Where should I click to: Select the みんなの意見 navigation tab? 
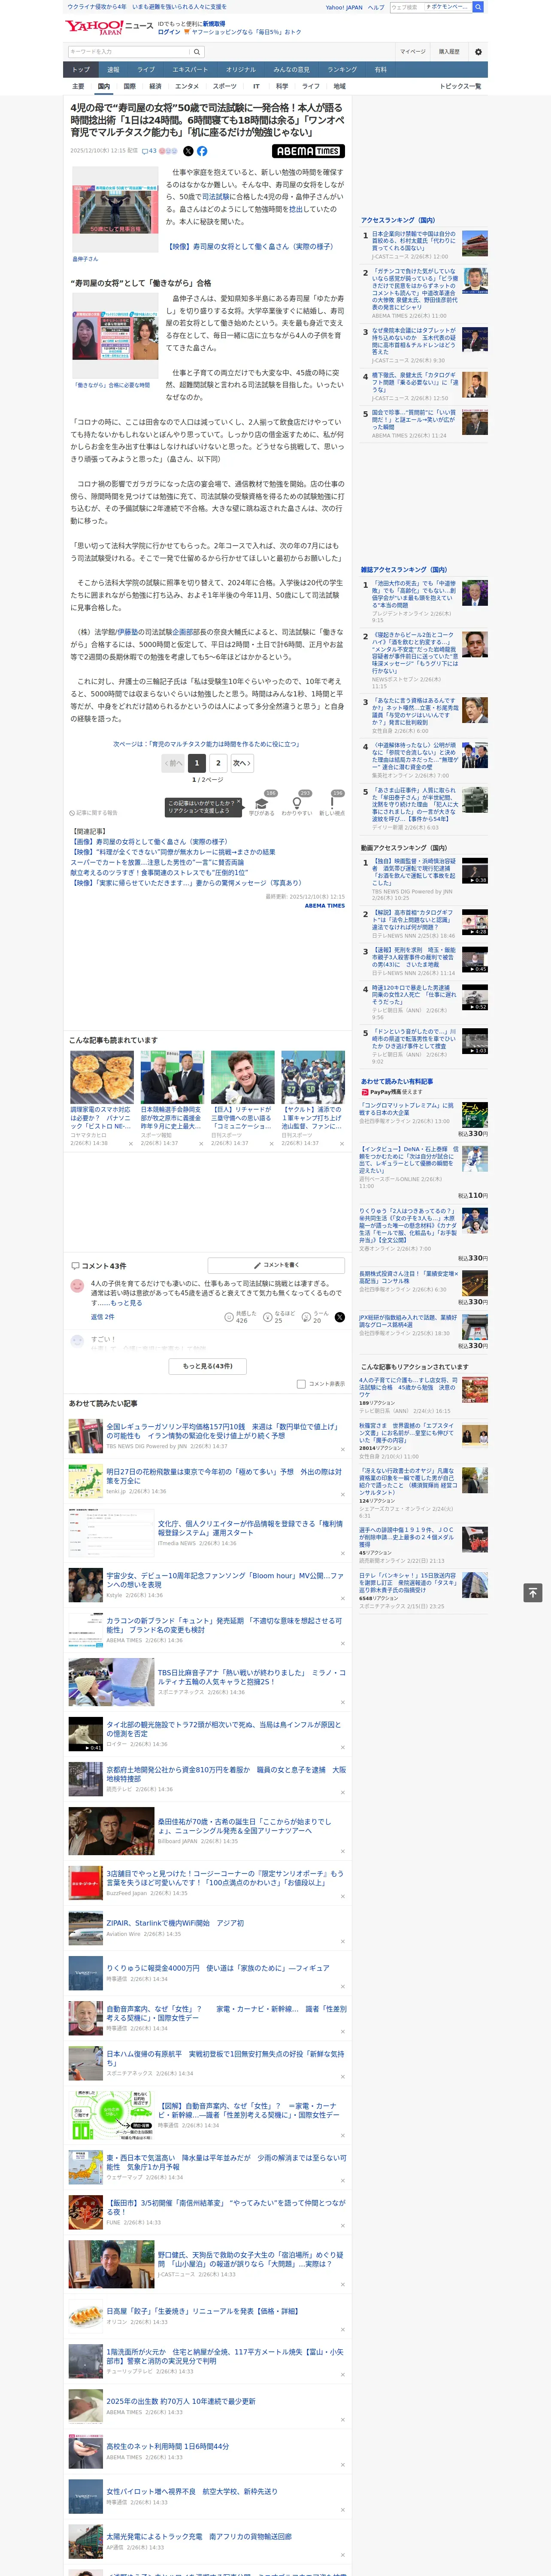(292, 70)
